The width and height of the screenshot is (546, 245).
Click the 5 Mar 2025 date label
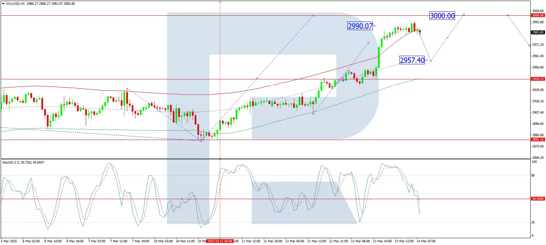pos(9,241)
